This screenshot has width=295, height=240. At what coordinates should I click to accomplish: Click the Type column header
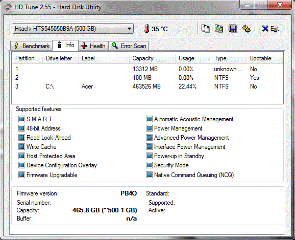[x=229, y=58]
